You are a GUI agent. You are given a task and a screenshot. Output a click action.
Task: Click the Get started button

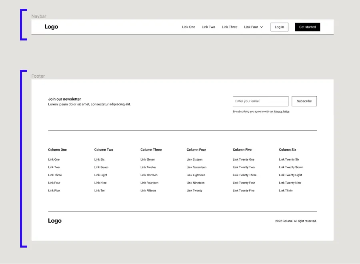(x=308, y=27)
